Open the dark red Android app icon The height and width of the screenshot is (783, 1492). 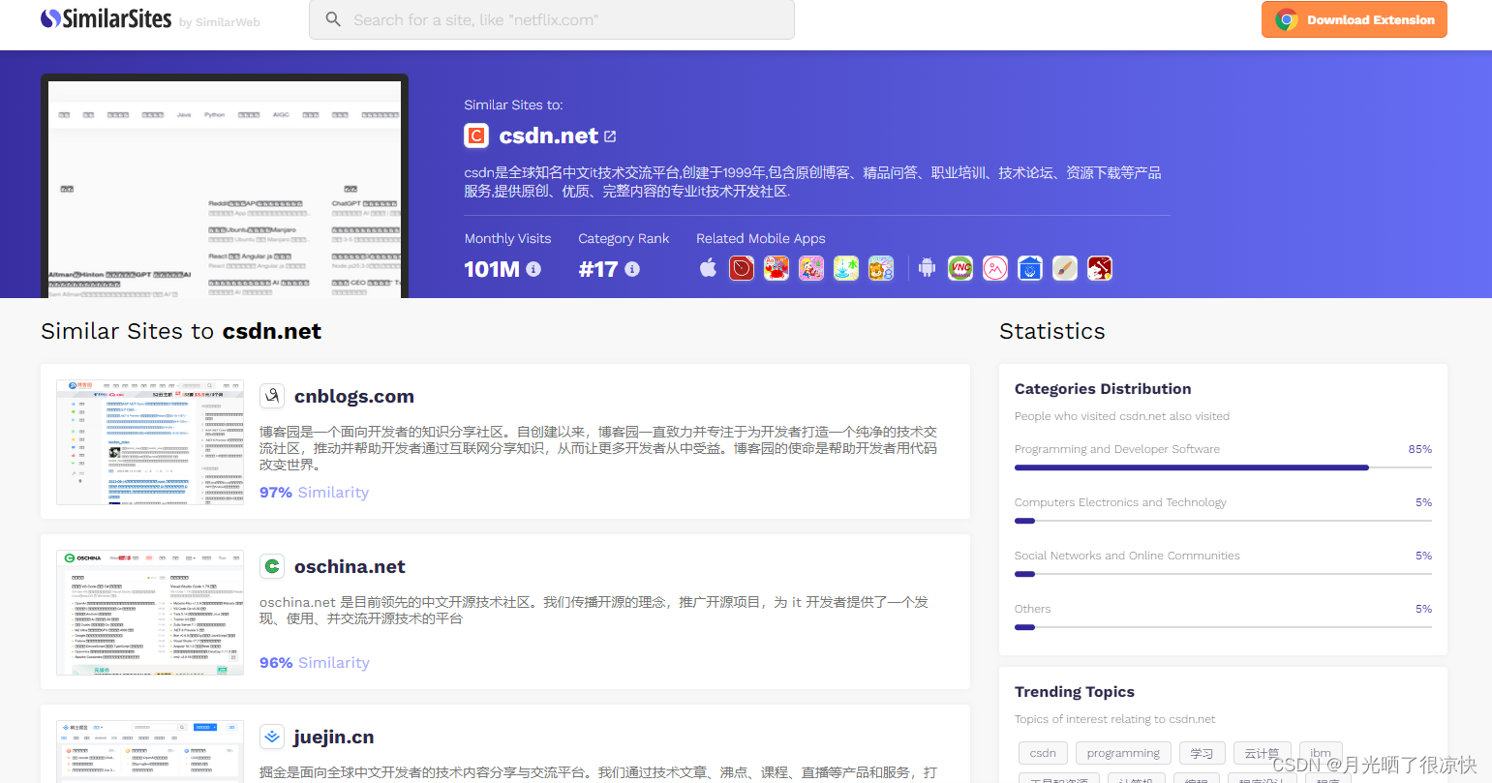tap(1100, 268)
